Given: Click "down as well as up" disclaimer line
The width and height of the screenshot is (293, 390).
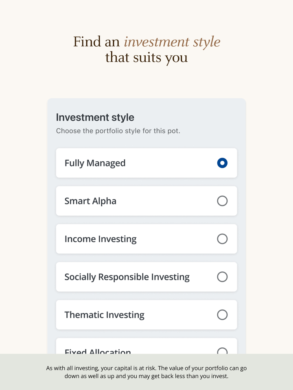Looking at the screenshot, I should click(x=146, y=376).
